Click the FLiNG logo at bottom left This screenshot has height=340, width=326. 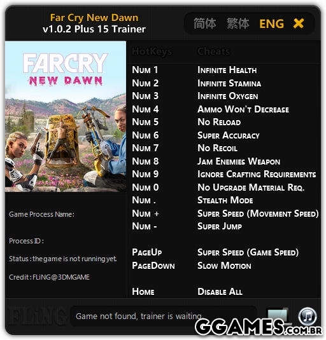pyautogui.click(x=36, y=316)
